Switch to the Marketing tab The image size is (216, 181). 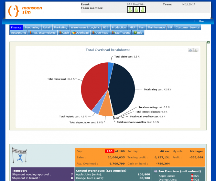tap(60, 27)
